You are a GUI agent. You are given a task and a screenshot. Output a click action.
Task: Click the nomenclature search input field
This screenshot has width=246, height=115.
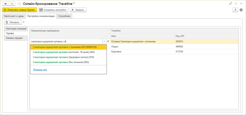(x=66, y=41)
